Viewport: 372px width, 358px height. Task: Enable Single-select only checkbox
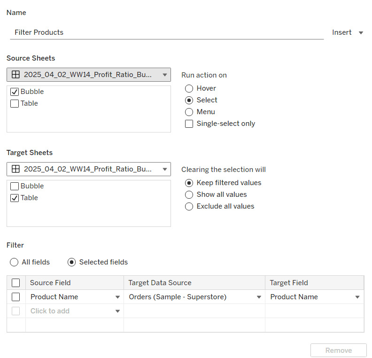tap(189, 124)
